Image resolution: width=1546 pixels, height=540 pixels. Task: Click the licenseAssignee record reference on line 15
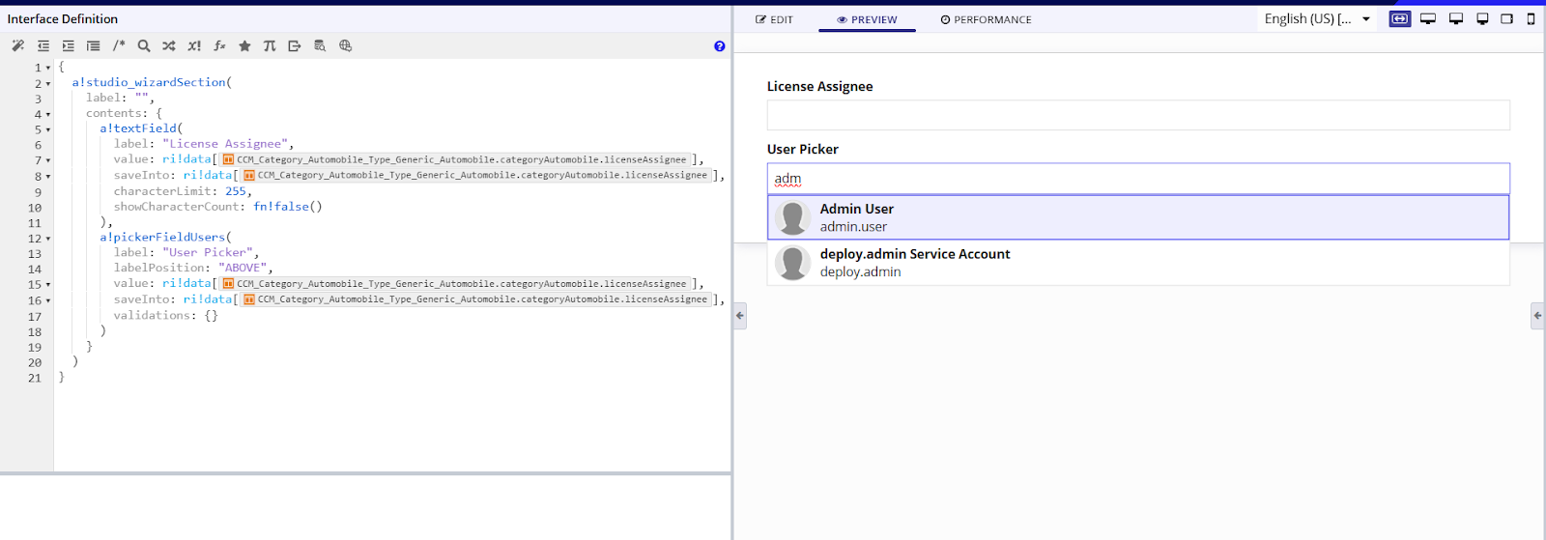coord(454,283)
